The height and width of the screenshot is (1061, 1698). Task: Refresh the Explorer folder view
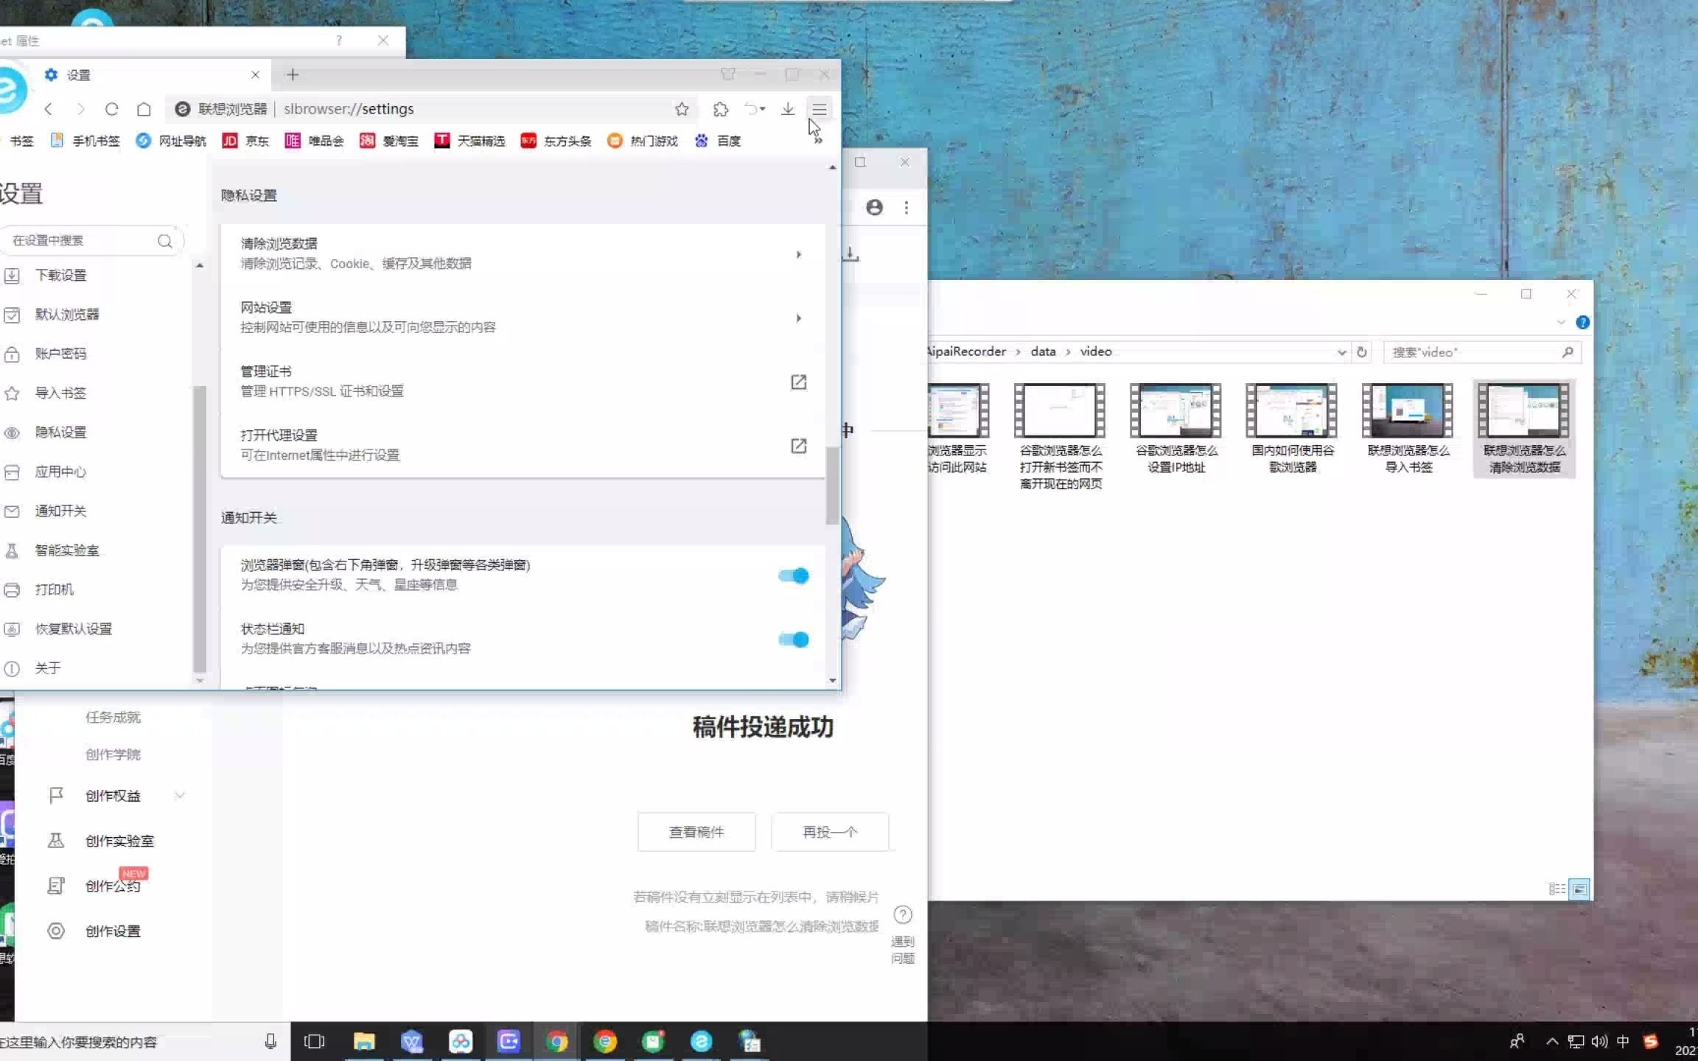(x=1362, y=352)
